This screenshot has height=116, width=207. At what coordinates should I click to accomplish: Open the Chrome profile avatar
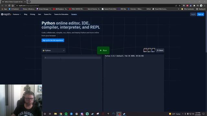pos(201,6)
